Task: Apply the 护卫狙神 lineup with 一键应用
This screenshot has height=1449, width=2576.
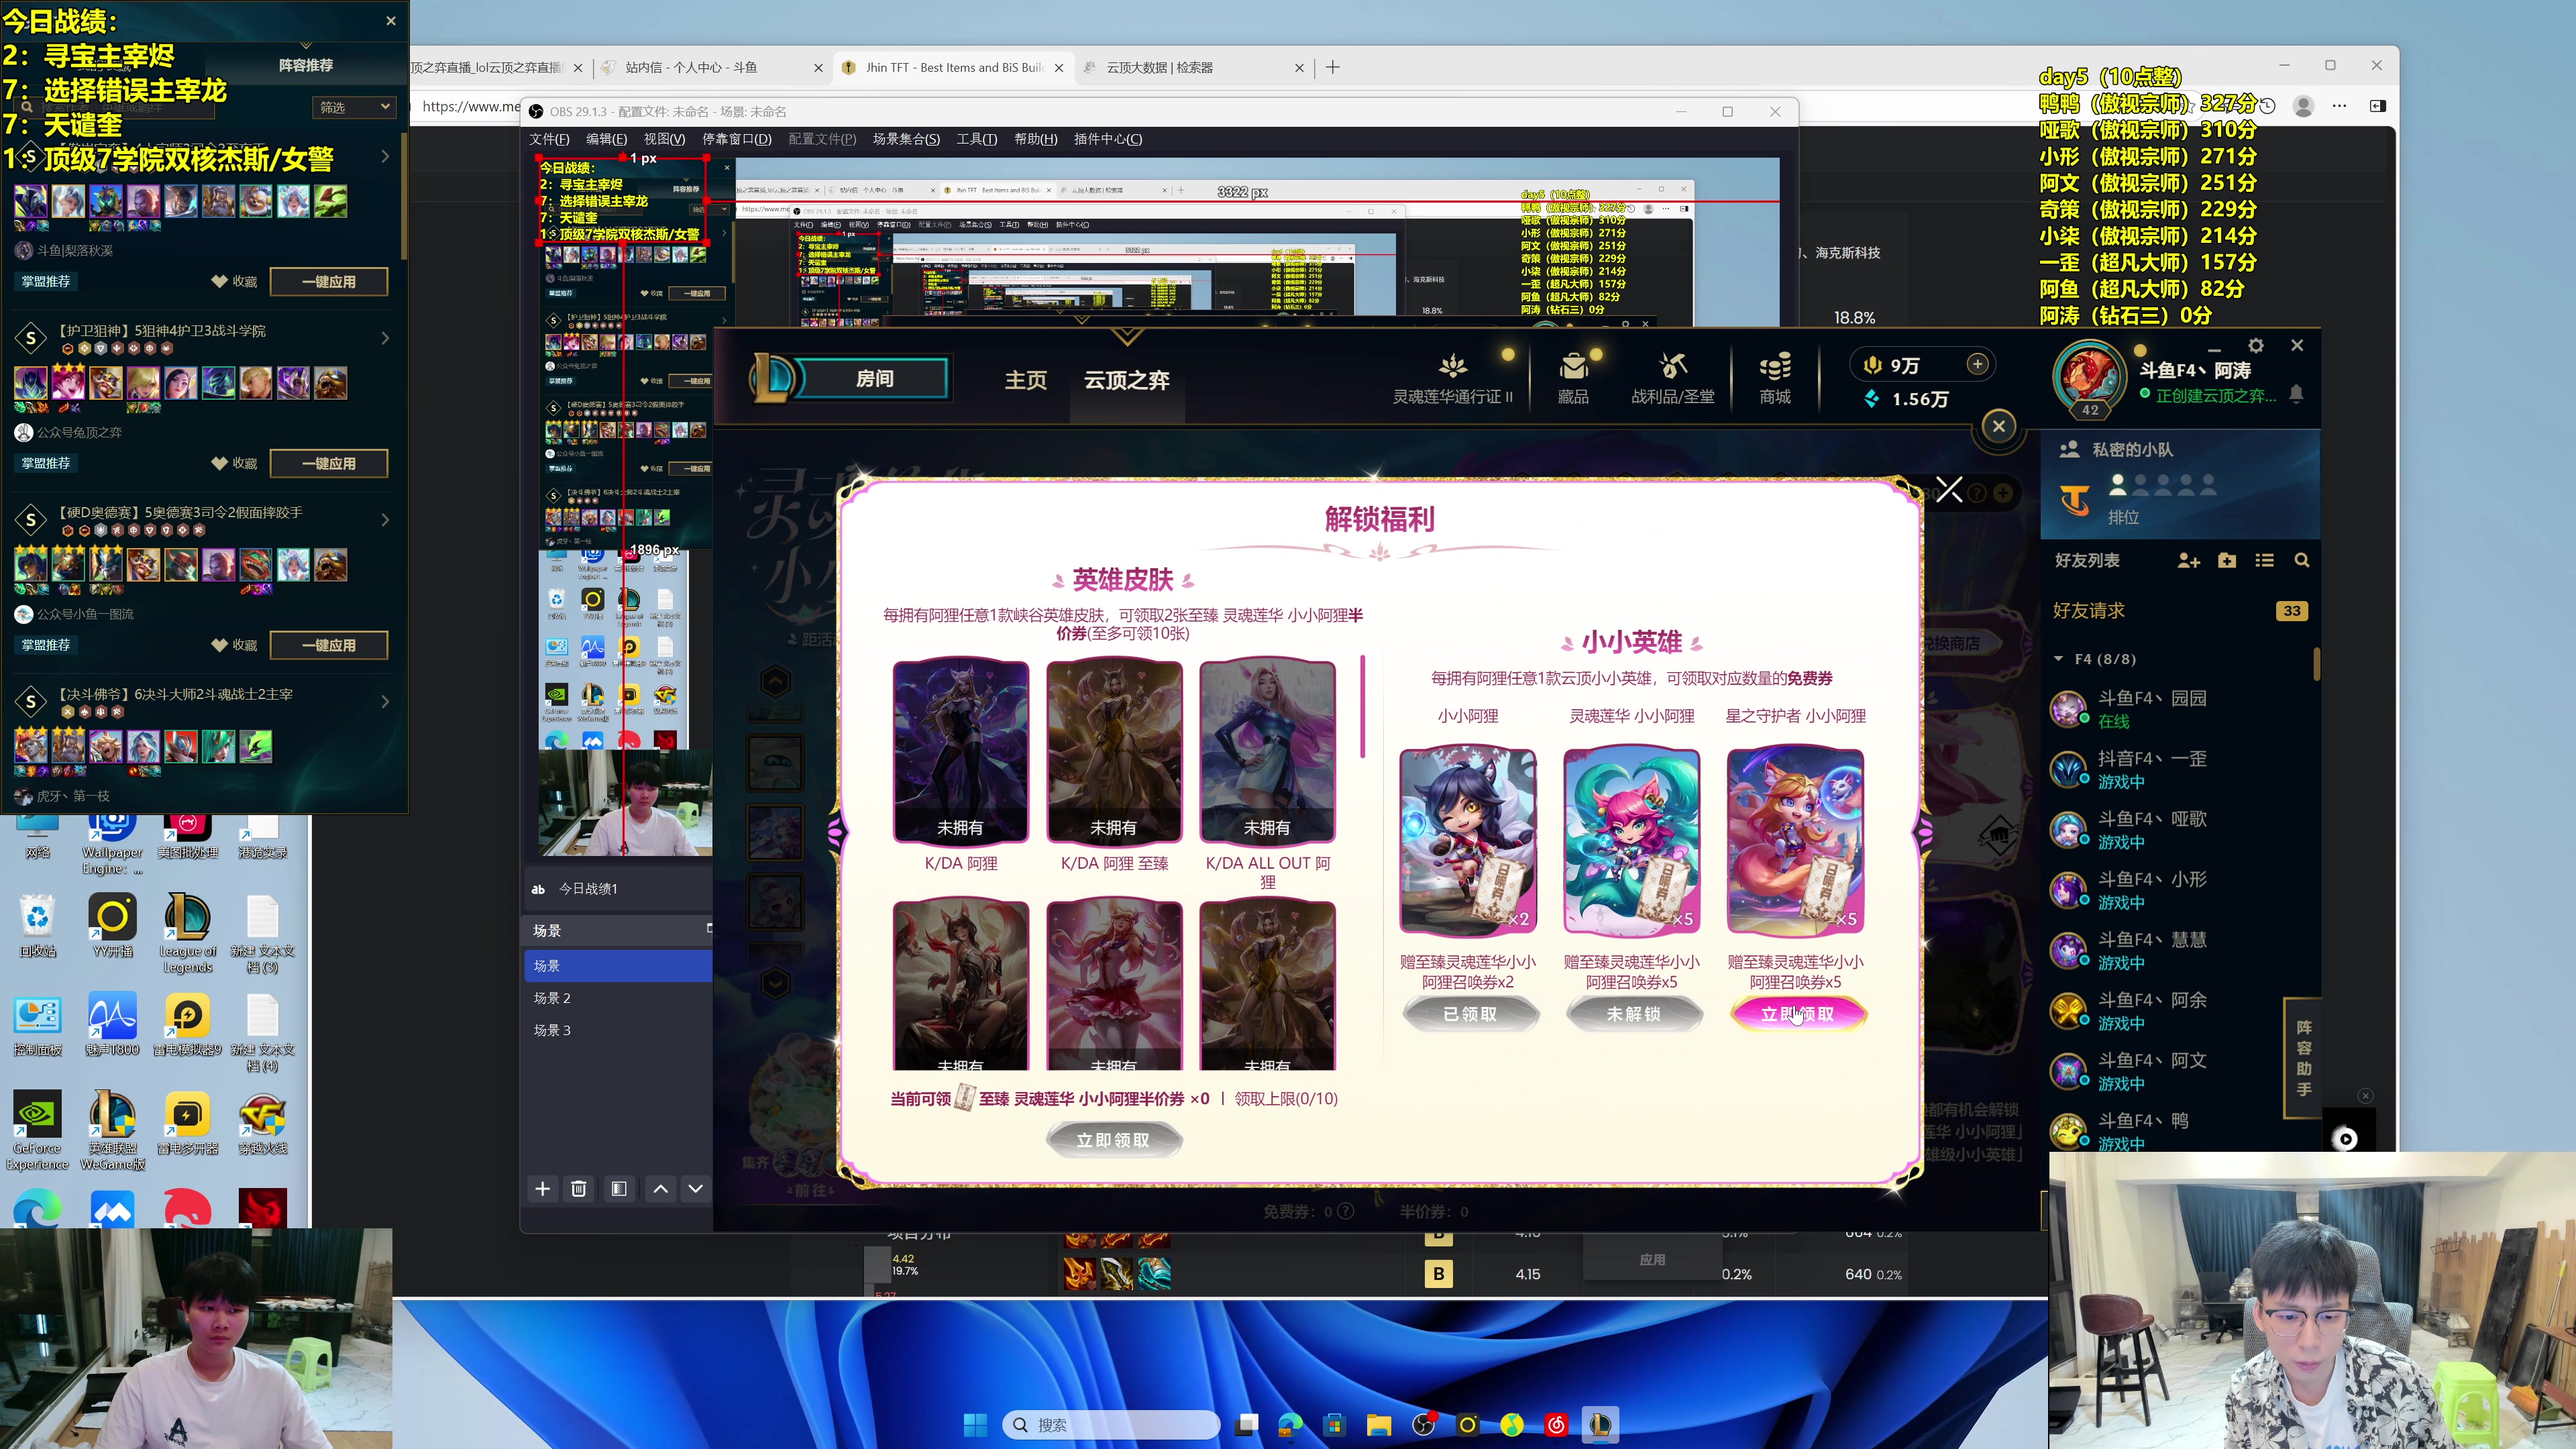Action: (x=329, y=463)
